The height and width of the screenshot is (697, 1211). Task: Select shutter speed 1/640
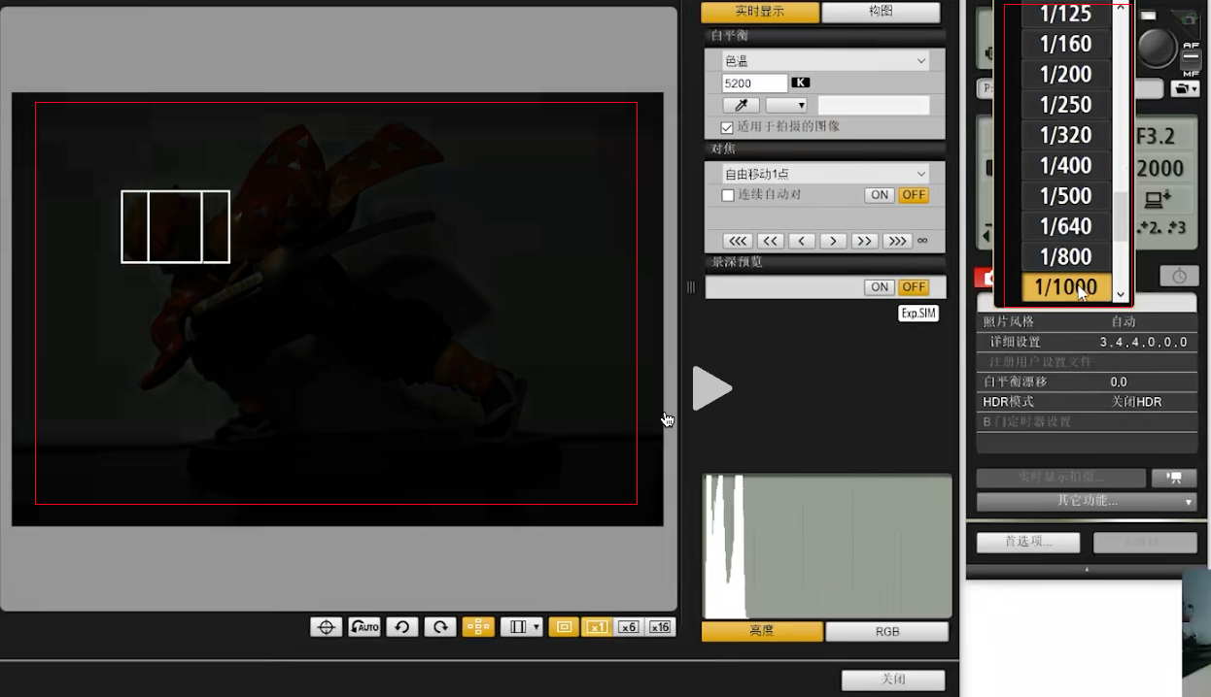tap(1066, 226)
